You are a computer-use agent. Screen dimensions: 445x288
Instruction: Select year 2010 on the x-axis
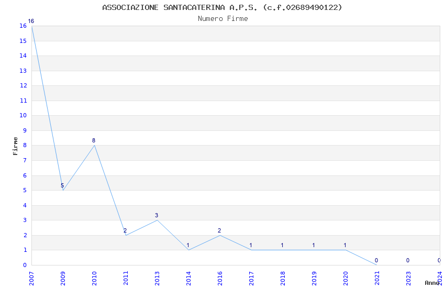(x=95, y=278)
